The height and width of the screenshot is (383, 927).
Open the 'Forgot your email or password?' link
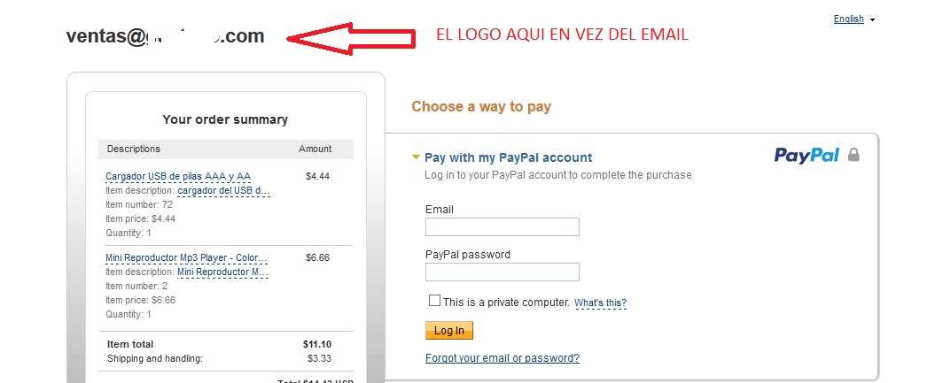pyautogui.click(x=502, y=358)
